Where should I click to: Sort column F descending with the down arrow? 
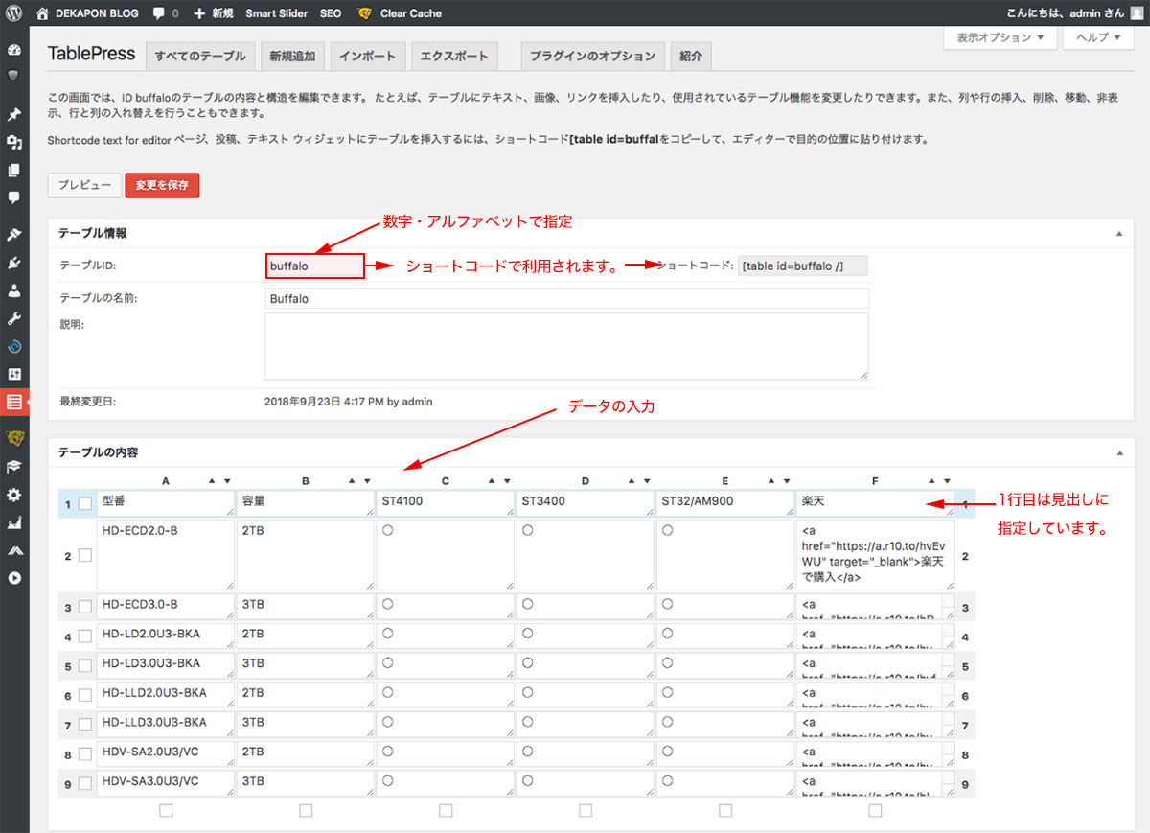pos(947,480)
